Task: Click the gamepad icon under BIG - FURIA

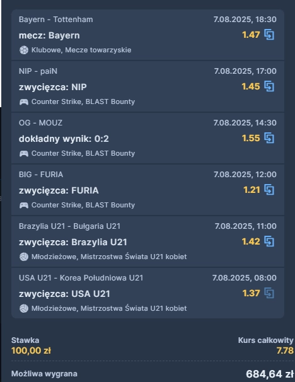Action: click(23, 205)
